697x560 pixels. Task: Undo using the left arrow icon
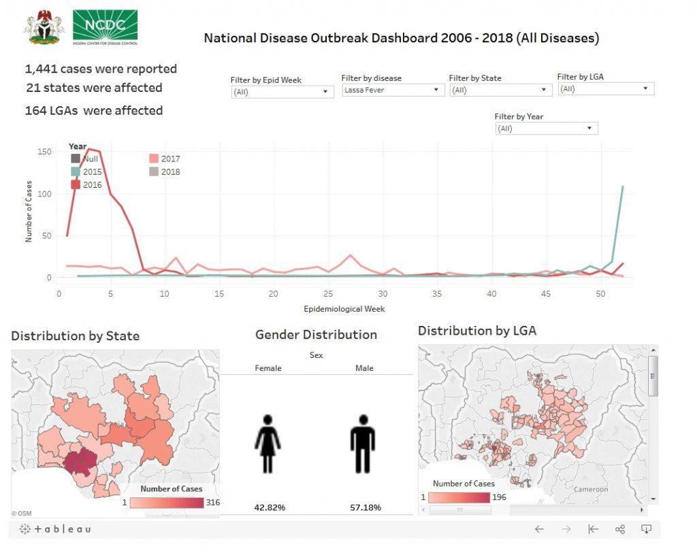(539, 529)
